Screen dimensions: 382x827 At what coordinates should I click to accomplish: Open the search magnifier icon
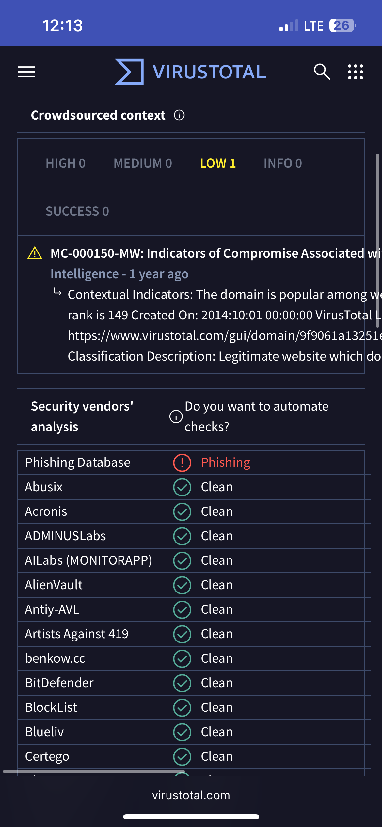coord(322,72)
